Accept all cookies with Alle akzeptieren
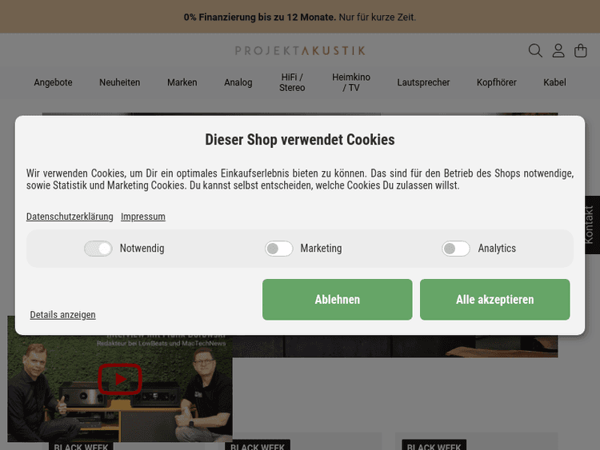The width and height of the screenshot is (600, 450). [494, 300]
